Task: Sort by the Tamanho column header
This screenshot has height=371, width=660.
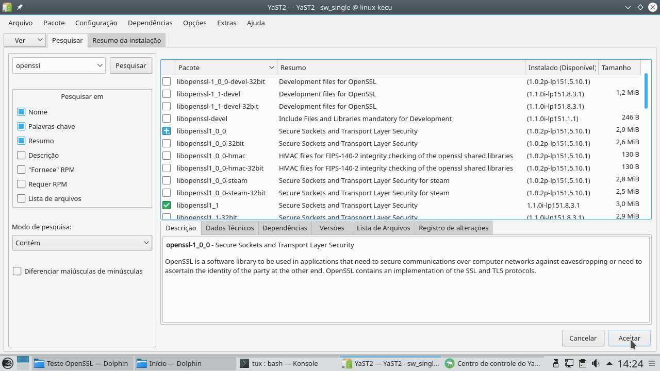Action: click(x=619, y=68)
